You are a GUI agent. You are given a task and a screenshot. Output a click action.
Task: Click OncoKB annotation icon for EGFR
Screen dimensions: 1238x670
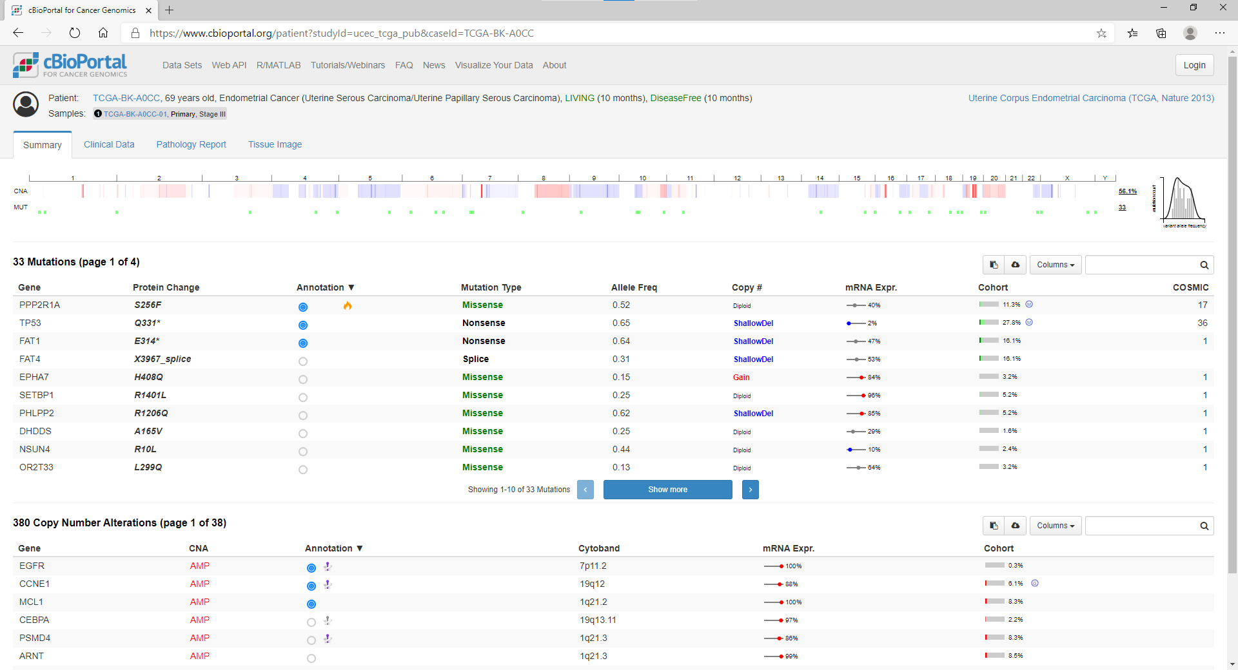(311, 568)
